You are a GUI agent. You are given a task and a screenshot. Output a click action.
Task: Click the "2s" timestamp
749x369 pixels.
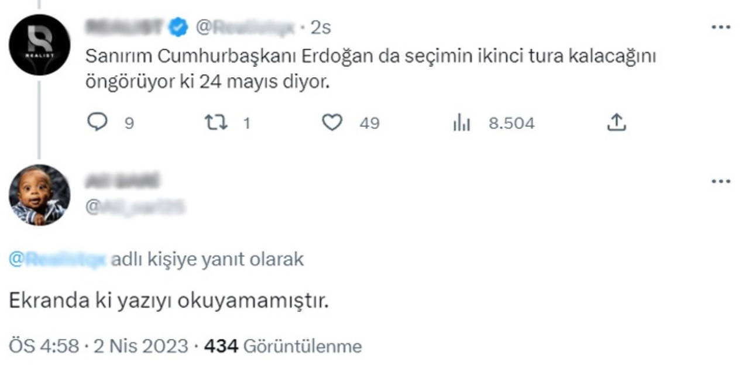pos(321,27)
